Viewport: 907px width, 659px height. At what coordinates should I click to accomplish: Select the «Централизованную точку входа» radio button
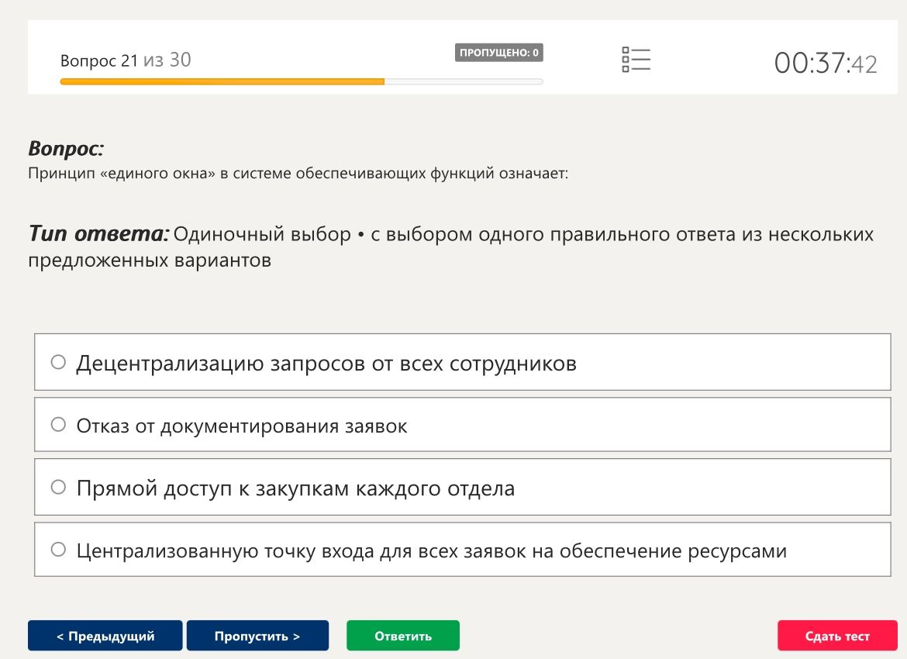[x=58, y=550]
